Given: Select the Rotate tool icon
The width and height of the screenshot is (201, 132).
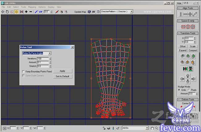Looking at the screenshot, I should (7, 12).
